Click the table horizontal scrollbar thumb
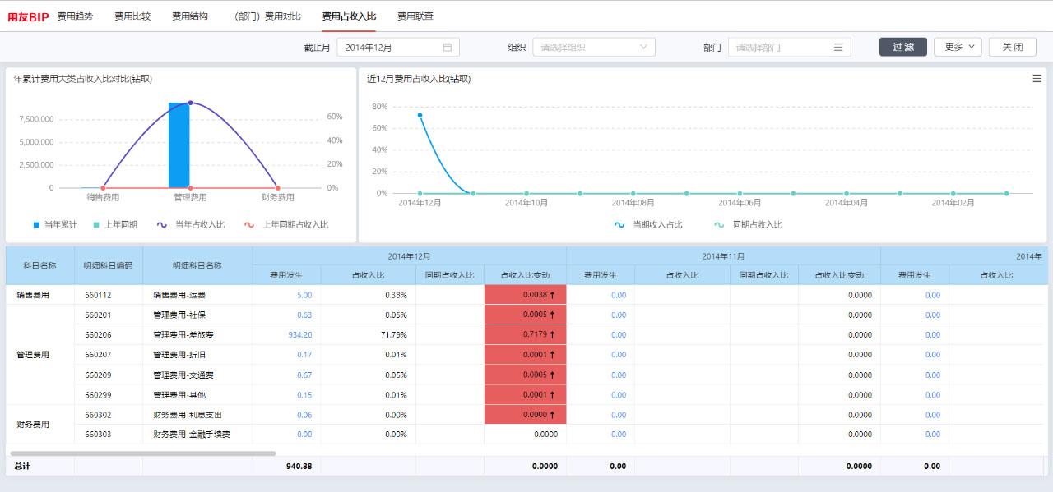This screenshot has width=1053, height=492. point(142,453)
